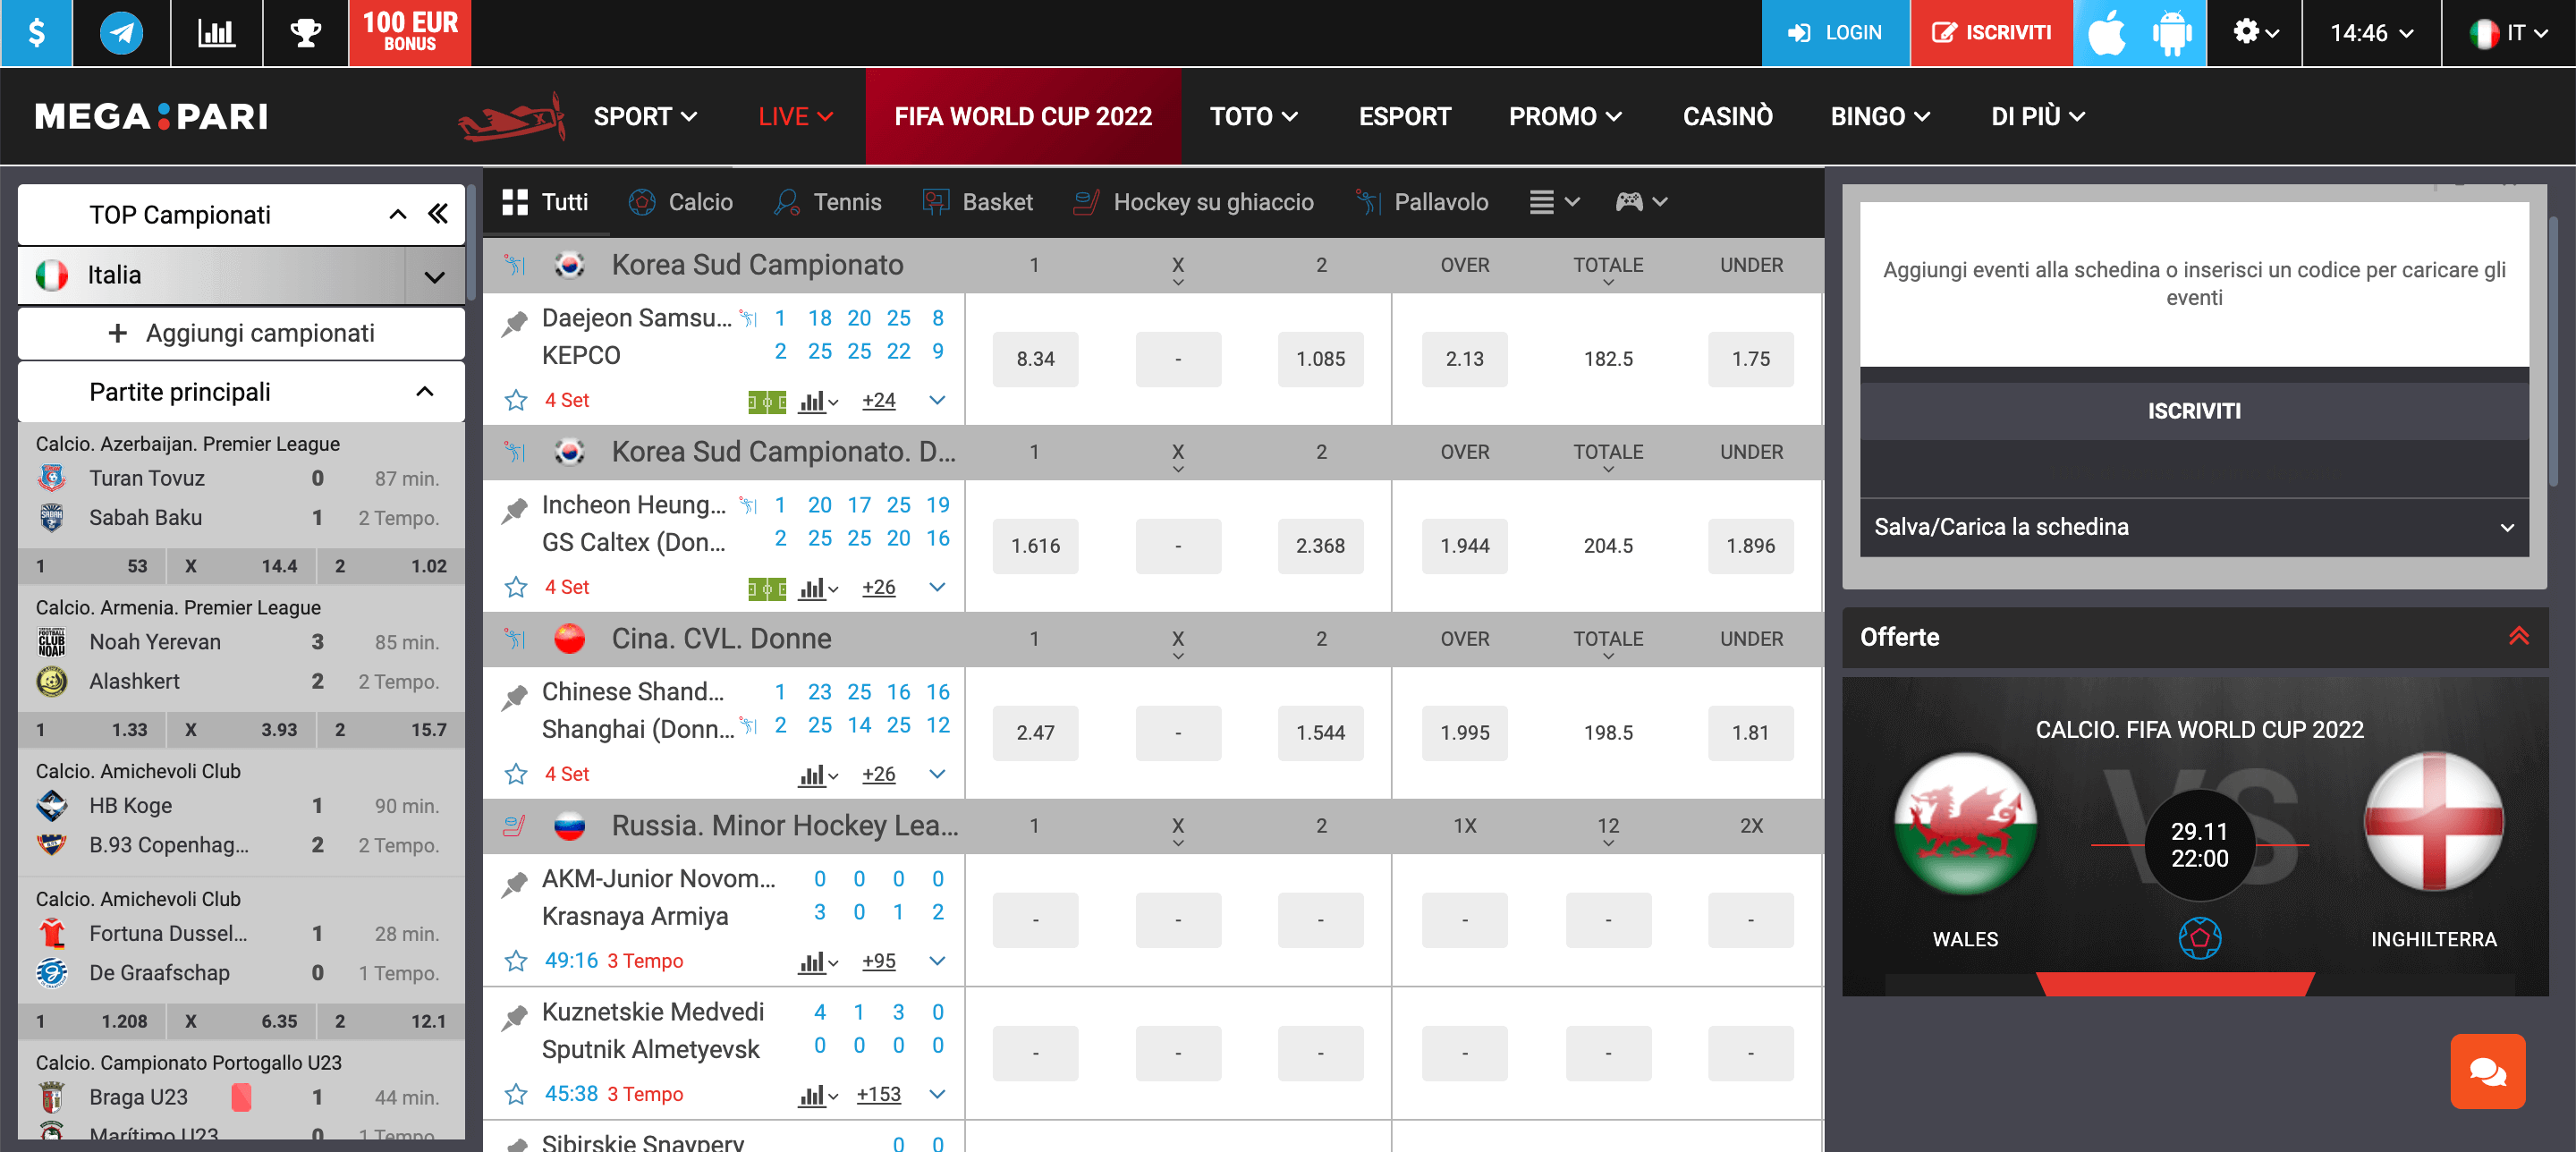Open field view for Daejeon Samsung match
The width and height of the screenshot is (2576, 1152).
(767, 402)
